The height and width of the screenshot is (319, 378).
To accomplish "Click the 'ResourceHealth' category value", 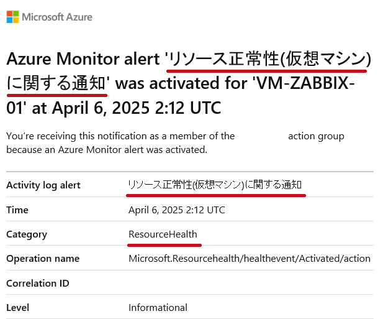I will [x=163, y=234].
